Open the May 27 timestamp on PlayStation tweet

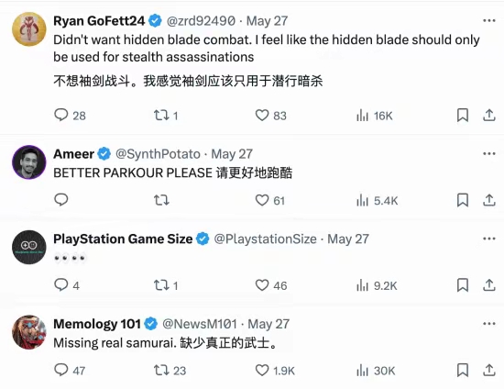348,239
